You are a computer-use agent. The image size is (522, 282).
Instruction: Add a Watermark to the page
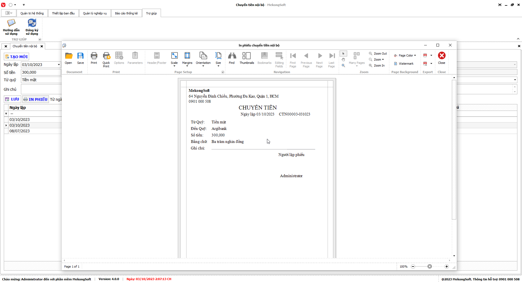click(x=404, y=64)
